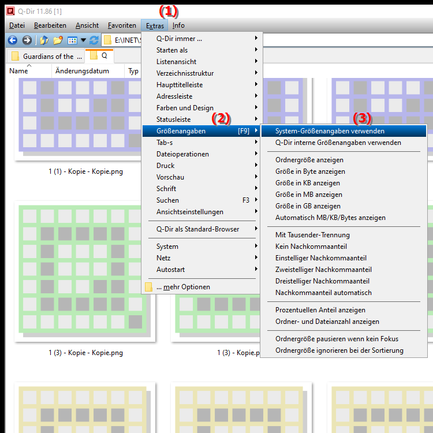The width and height of the screenshot is (433, 433).
Task: Toggle Ordner- und Dateianzahl anzeigen
Action: tap(344, 322)
